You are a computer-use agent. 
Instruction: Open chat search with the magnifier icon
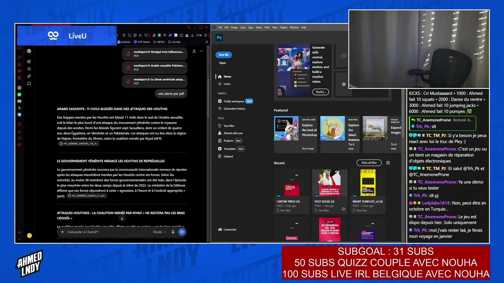coord(29,69)
